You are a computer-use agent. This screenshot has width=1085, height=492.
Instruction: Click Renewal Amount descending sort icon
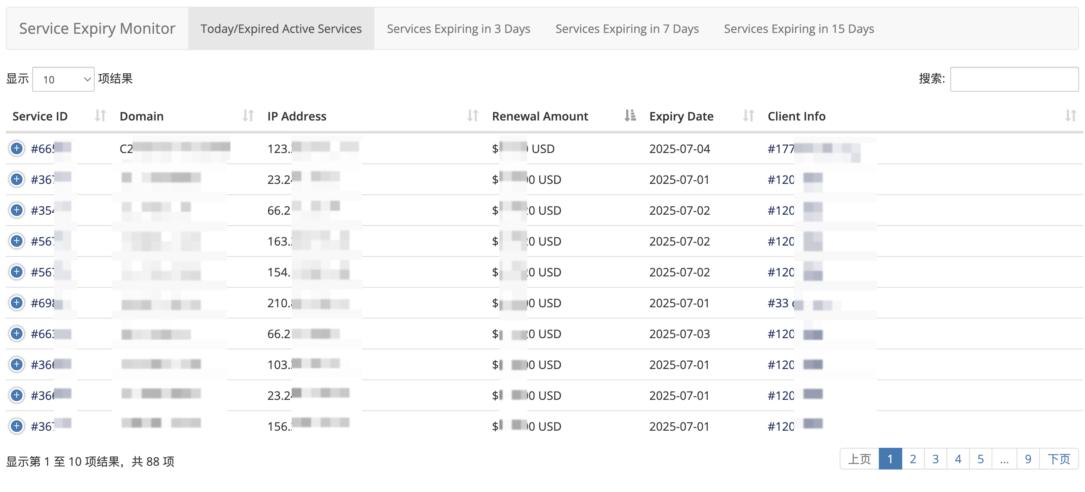(630, 116)
